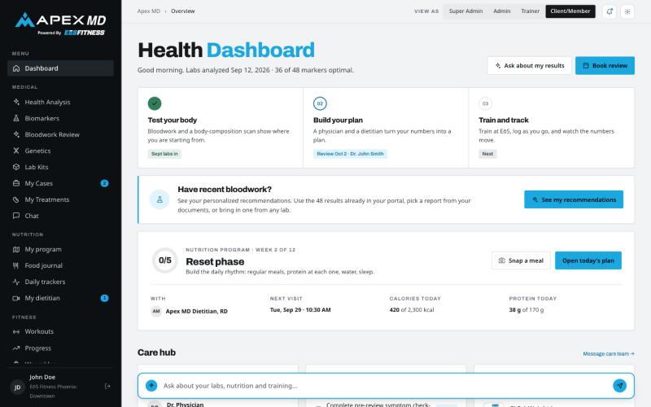Switch view to Trainer

click(x=531, y=11)
